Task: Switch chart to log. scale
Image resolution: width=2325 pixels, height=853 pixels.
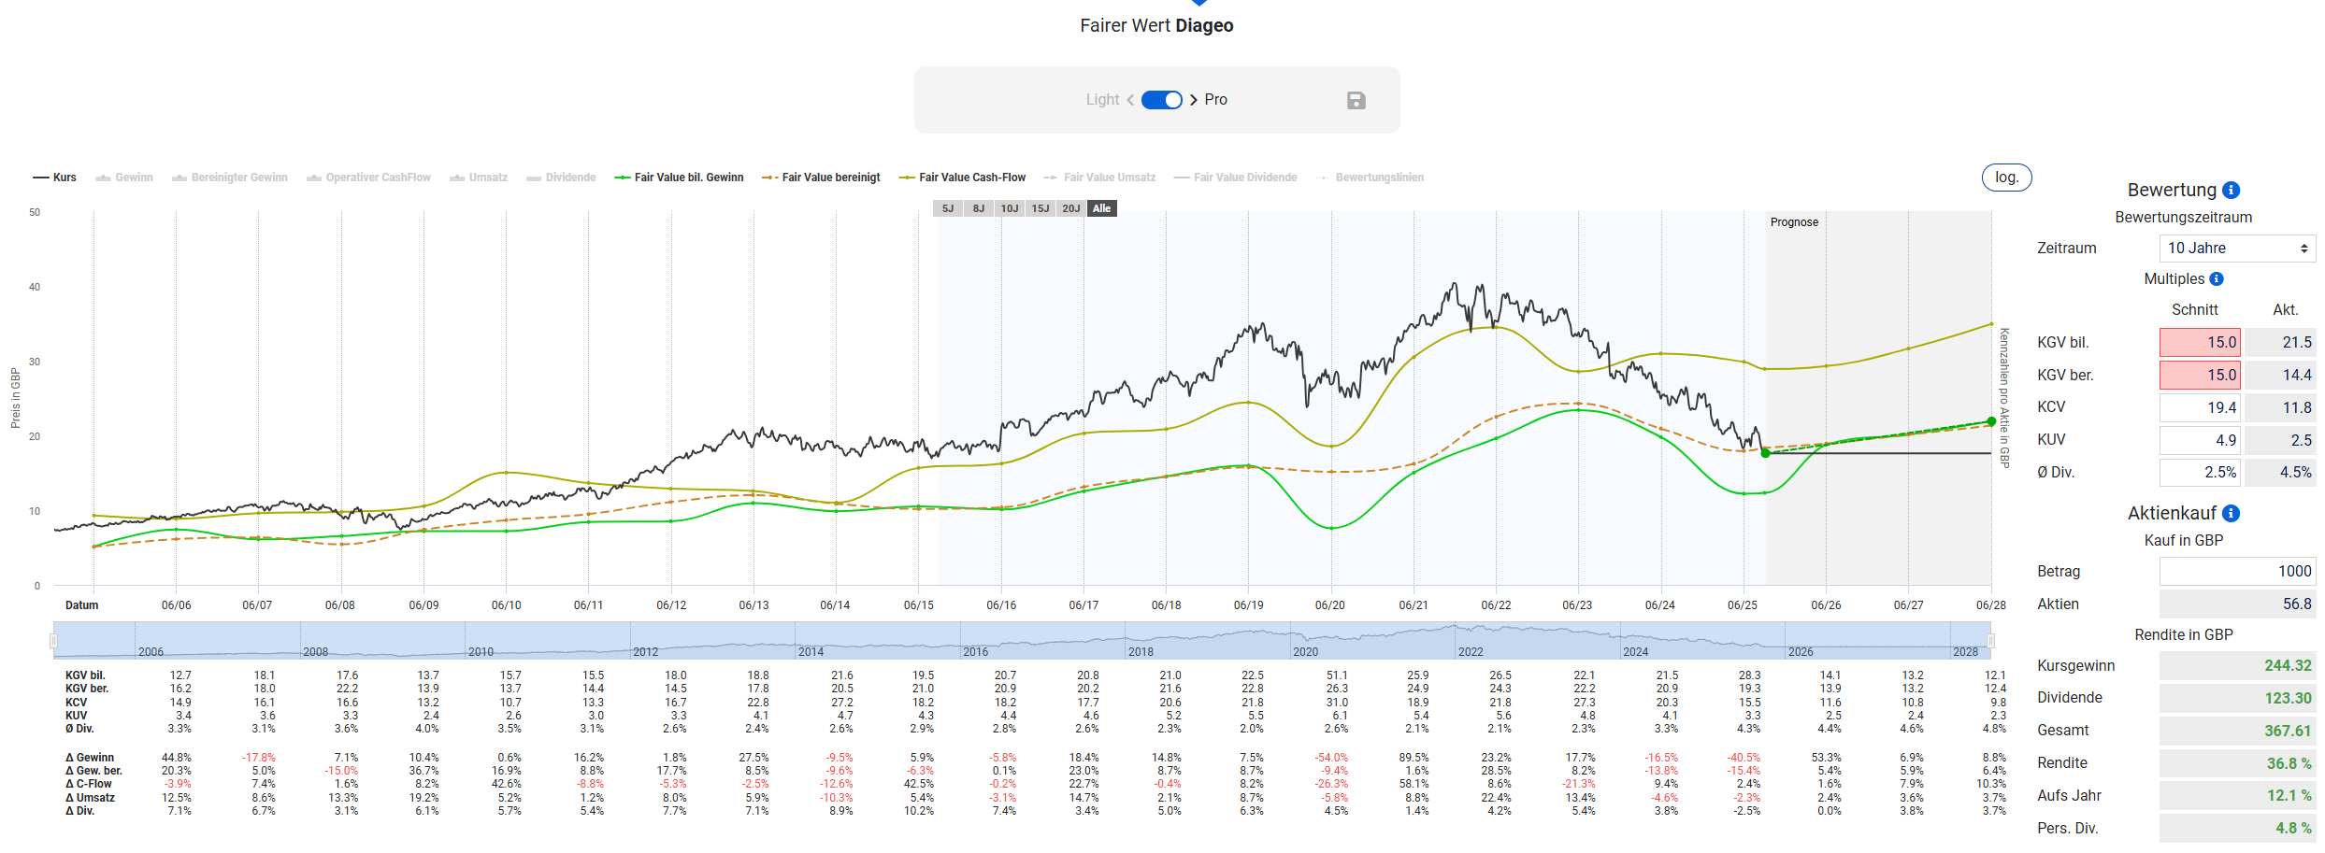Action: pyautogui.click(x=2006, y=178)
